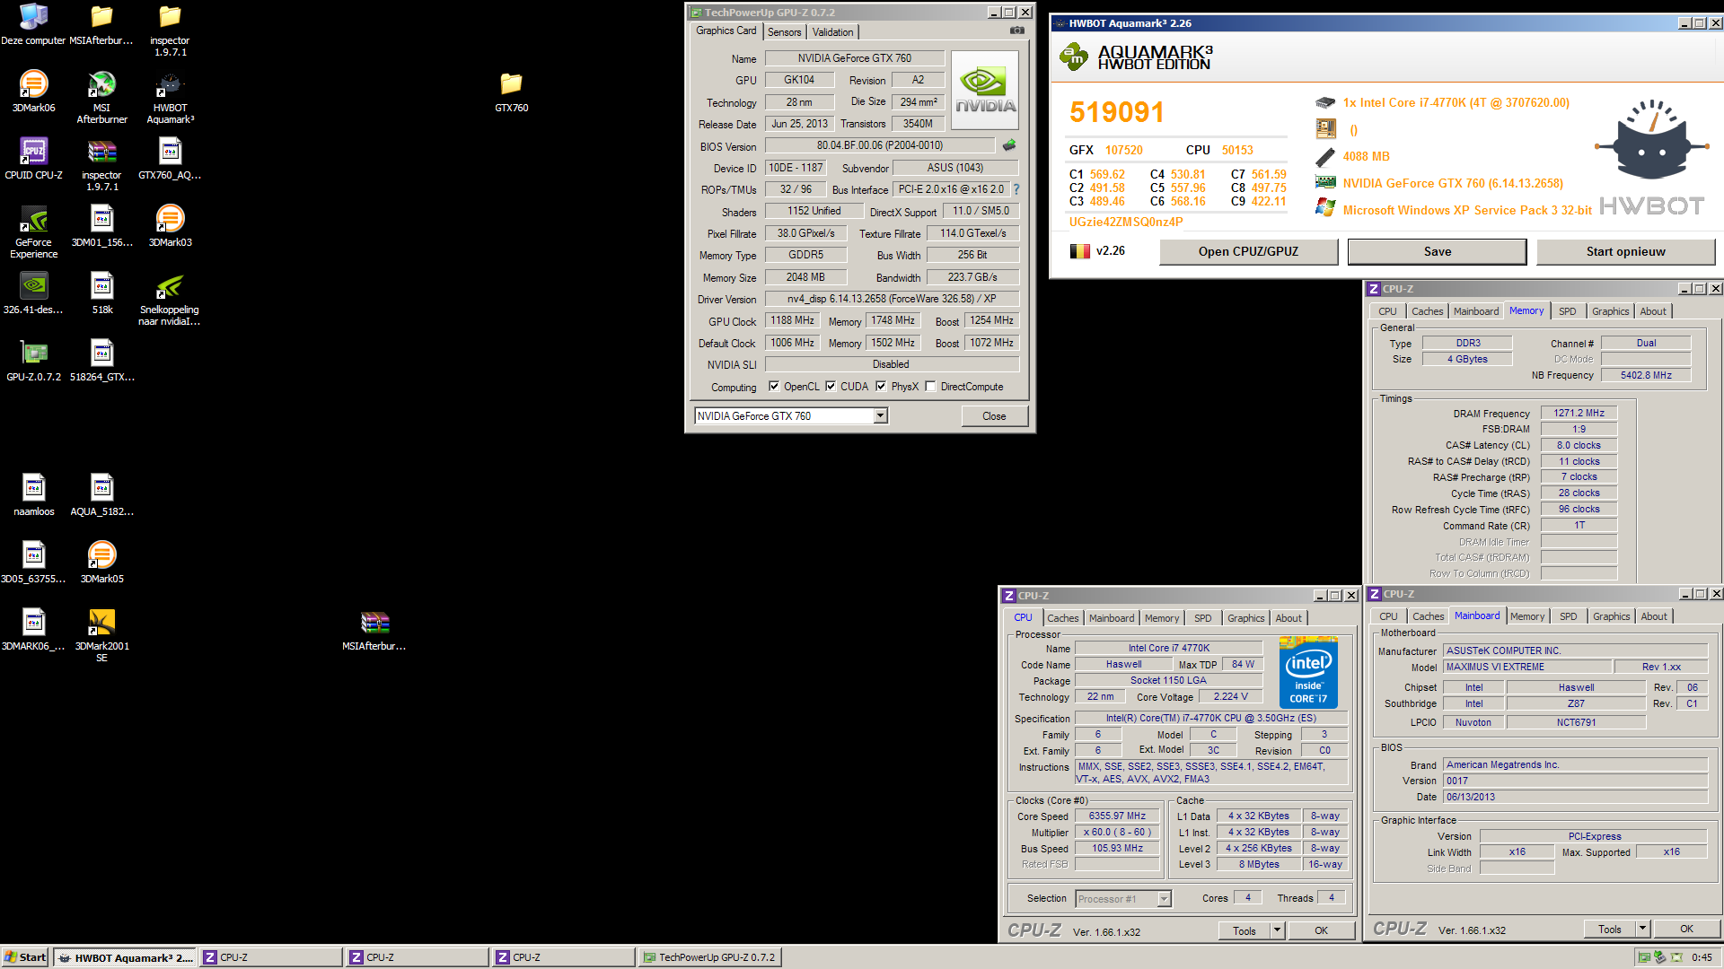Open Tools dropdown arrow in CPU-Z CPU window
1724x969 pixels.
[x=1277, y=930]
